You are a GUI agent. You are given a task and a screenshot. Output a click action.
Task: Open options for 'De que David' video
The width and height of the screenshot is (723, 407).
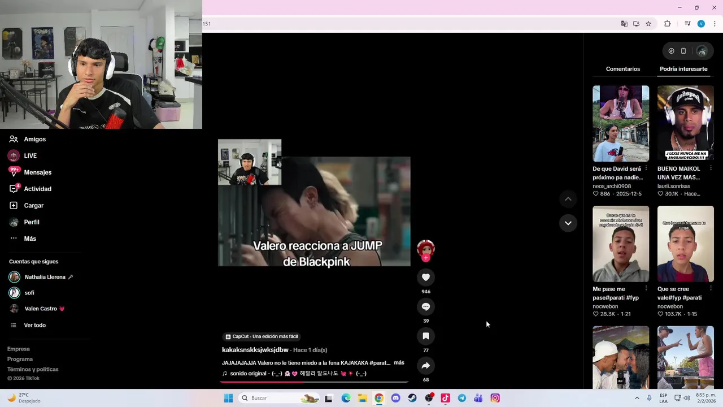point(646,168)
